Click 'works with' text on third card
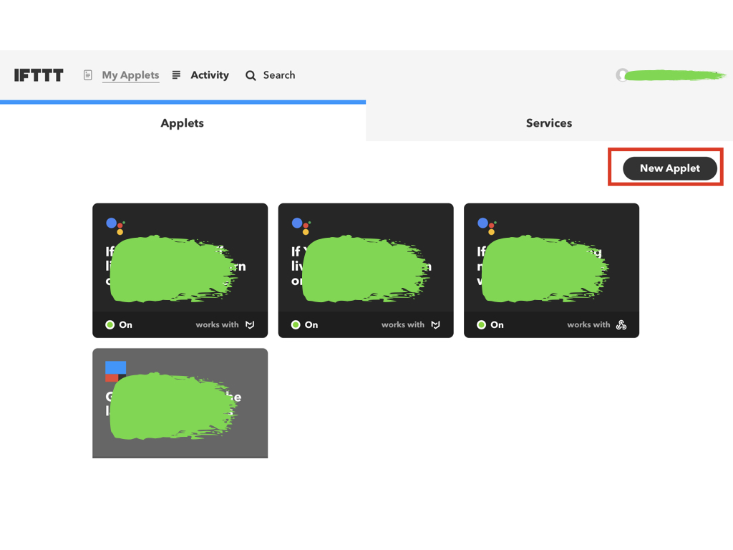The width and height of the screenshot is (733, 550). (588, 324)
